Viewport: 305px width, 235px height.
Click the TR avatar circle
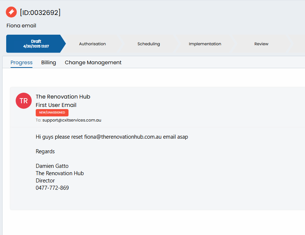(x=24, y=101)
